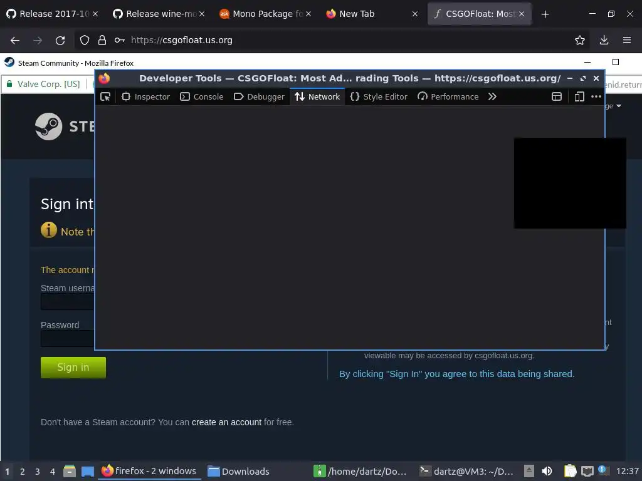
Task: Toggle Responsive Design Mode icon
Action: pos(579,97)
